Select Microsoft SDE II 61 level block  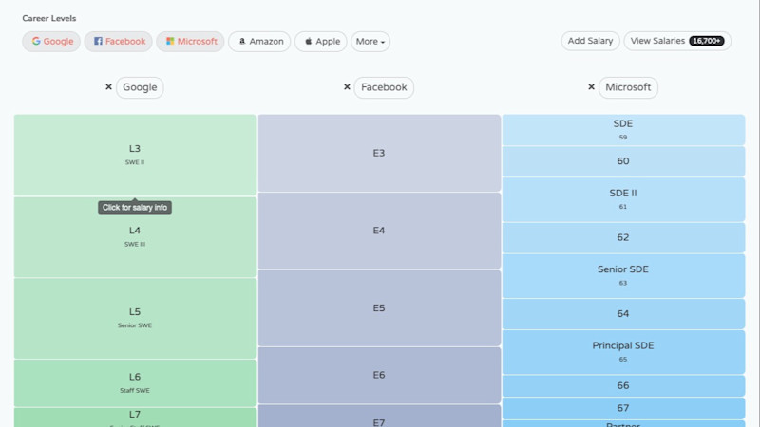click(x=624, y=199)
